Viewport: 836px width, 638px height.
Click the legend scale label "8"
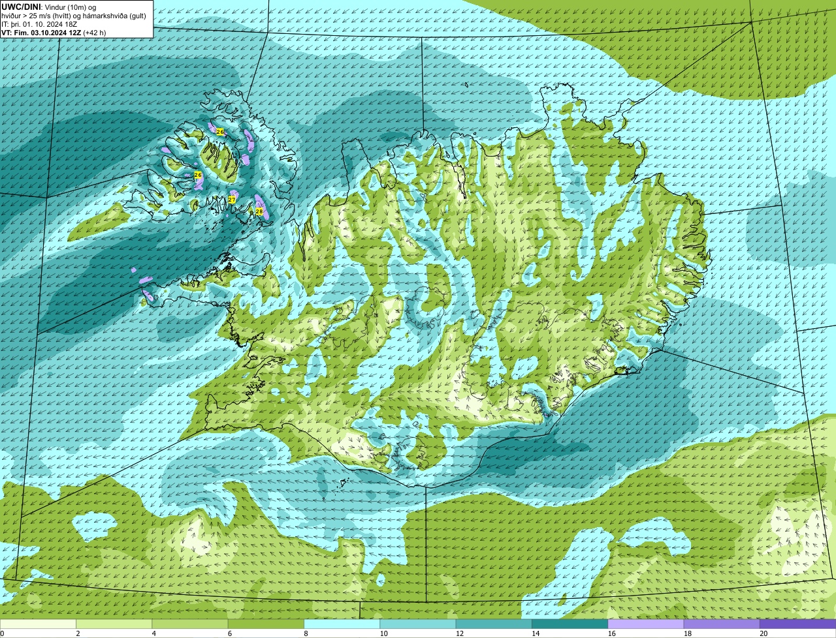306,633
